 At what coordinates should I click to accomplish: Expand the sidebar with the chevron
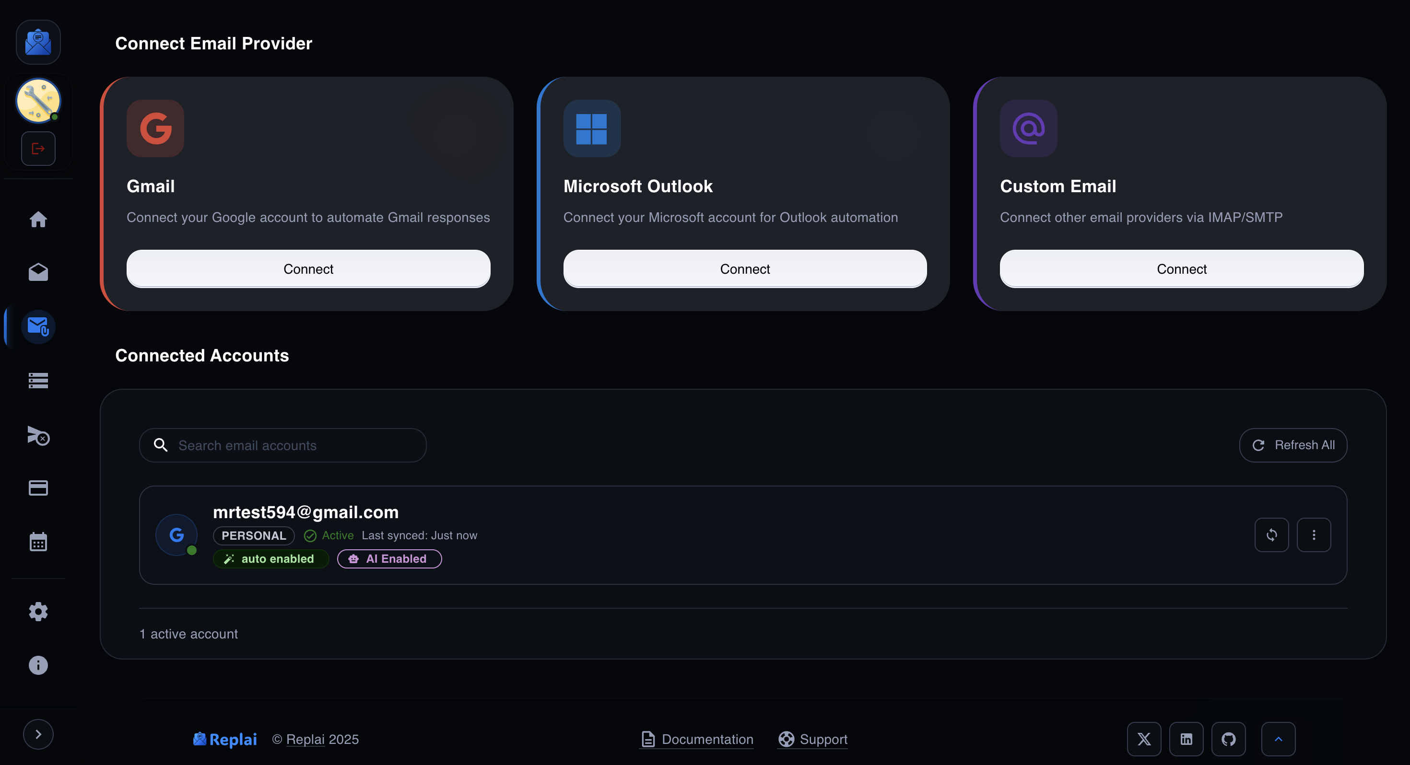(x=38, y=734)
